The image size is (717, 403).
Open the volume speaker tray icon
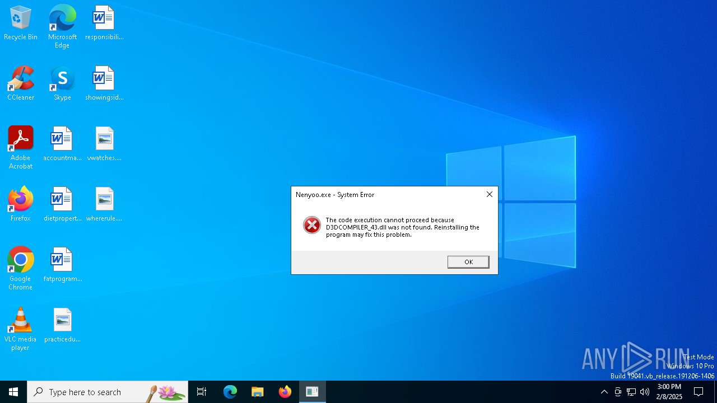pyautogui.click(x=645, y=392)
